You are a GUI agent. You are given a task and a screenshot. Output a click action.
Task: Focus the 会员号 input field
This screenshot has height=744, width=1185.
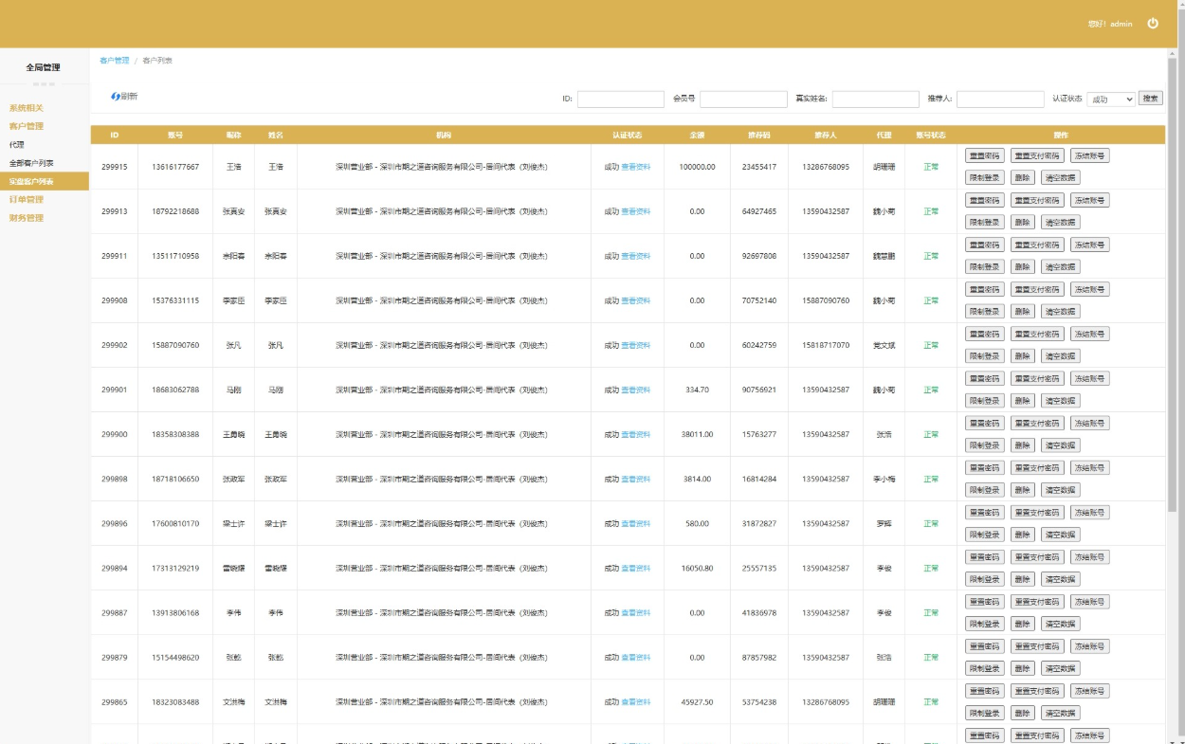(x=743, y=99)
